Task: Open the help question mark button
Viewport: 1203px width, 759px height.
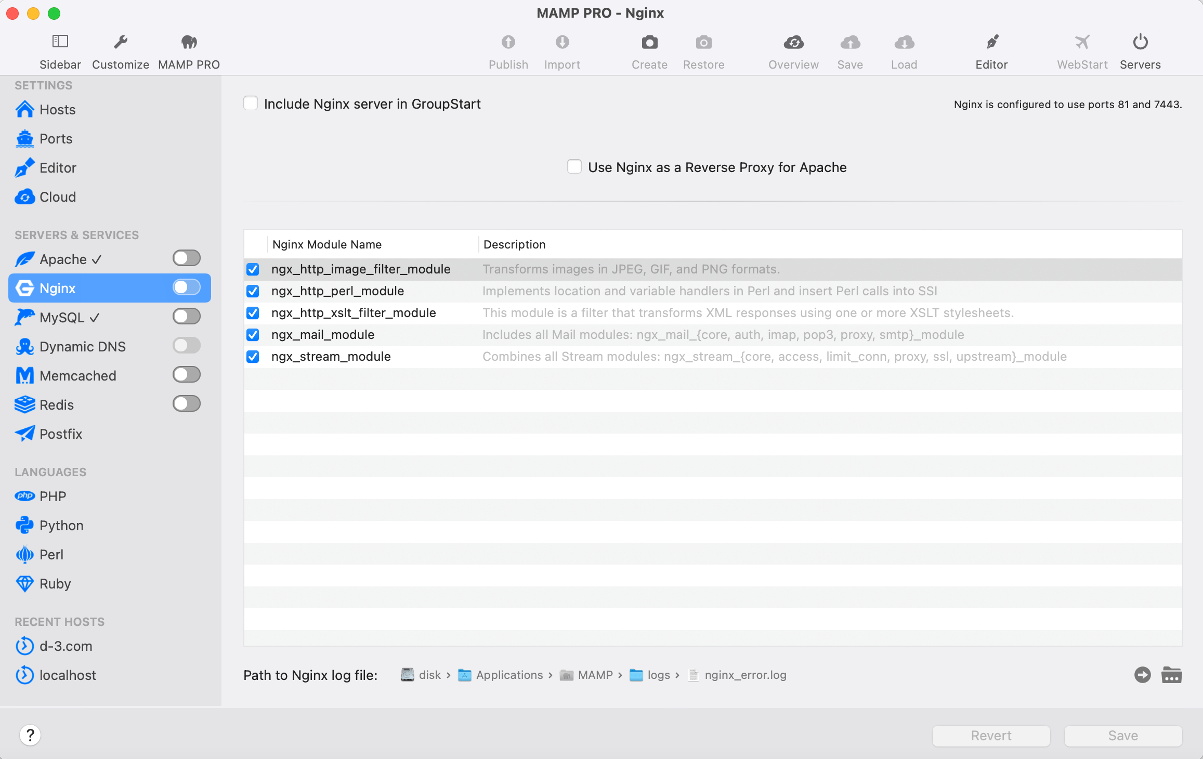Action: [x=30, y=735]
